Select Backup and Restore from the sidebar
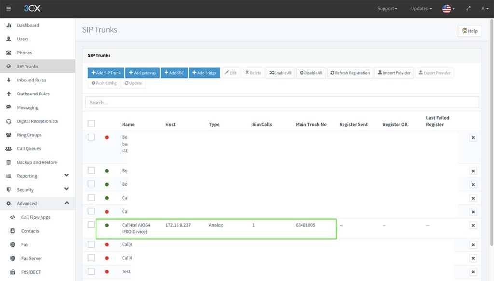Screen dimensions: 494x281 pyautogui.click(x=36, y=162)
